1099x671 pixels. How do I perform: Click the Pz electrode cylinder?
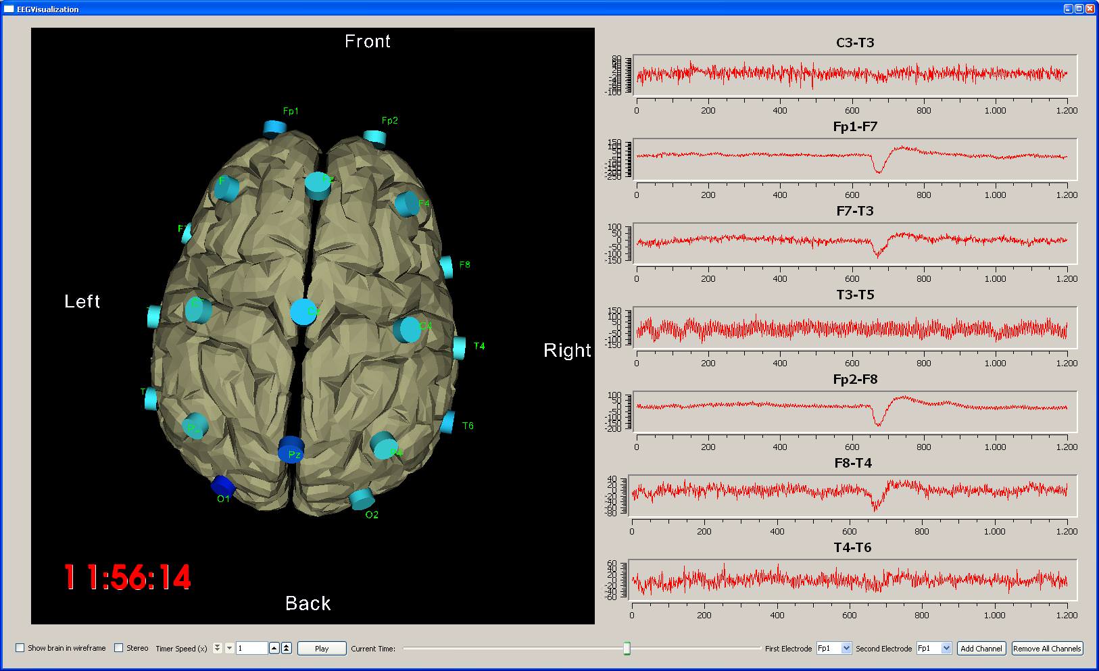click(291, 449)
